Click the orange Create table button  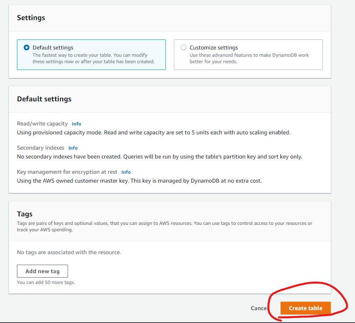pos(305,308)
